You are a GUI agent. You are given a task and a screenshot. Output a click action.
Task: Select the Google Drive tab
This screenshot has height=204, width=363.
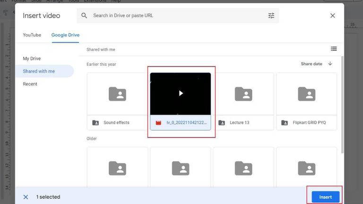click(65, 35)
